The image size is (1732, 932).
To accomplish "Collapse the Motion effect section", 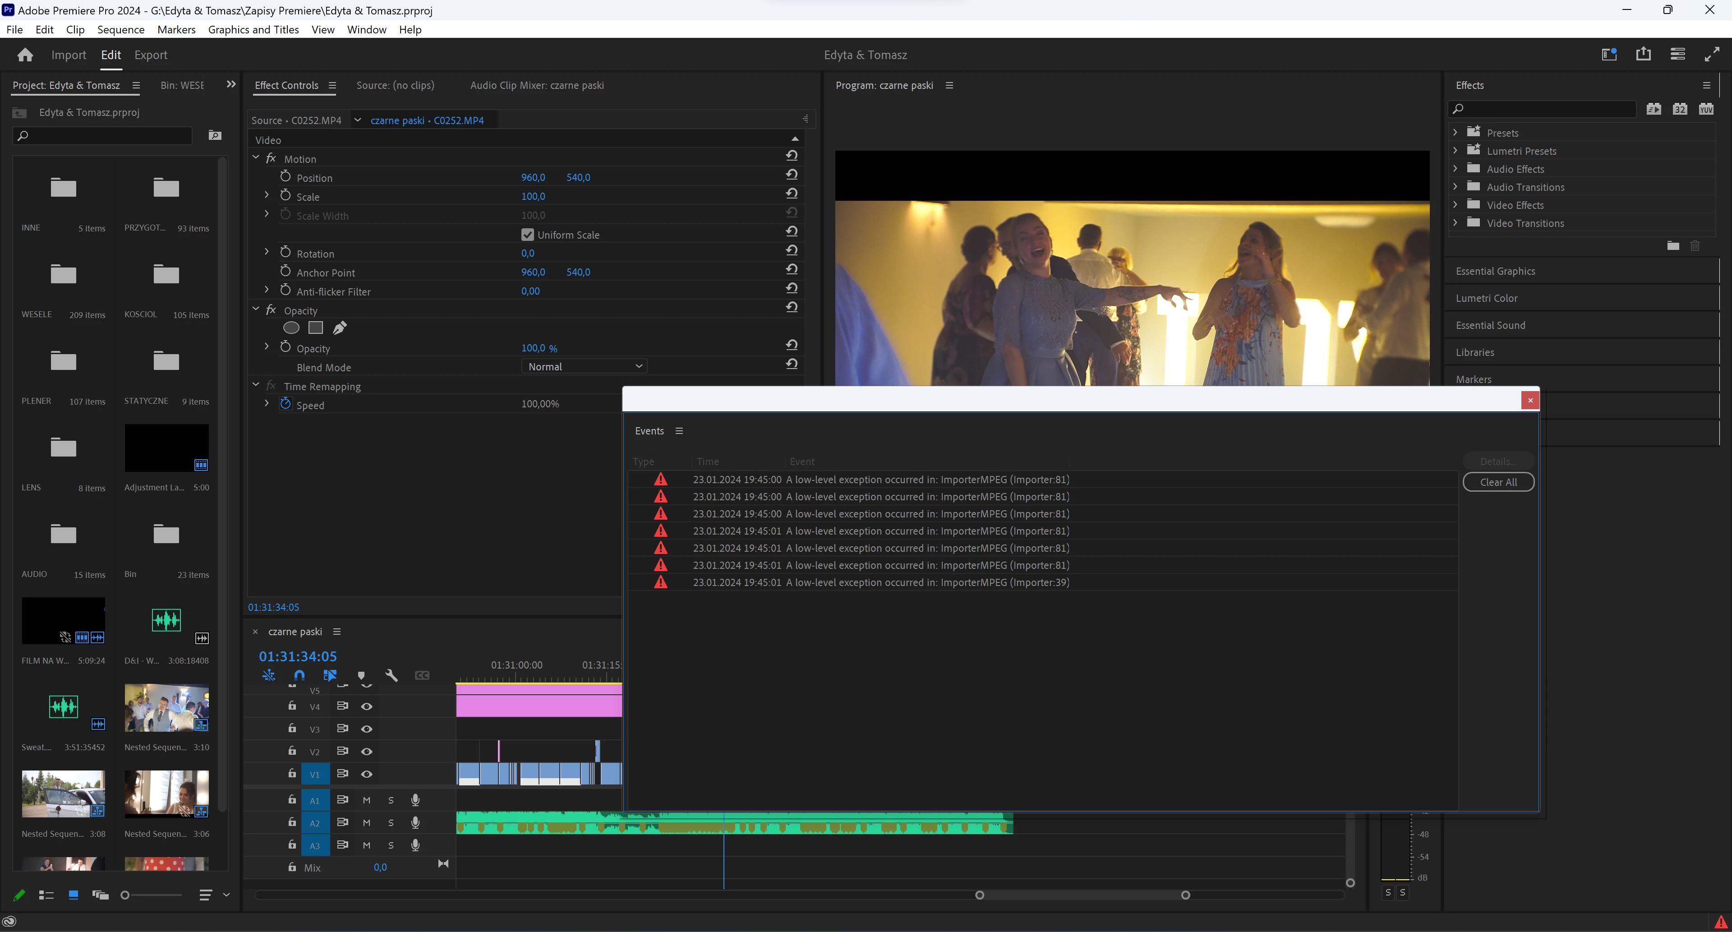I will point(255,158).
